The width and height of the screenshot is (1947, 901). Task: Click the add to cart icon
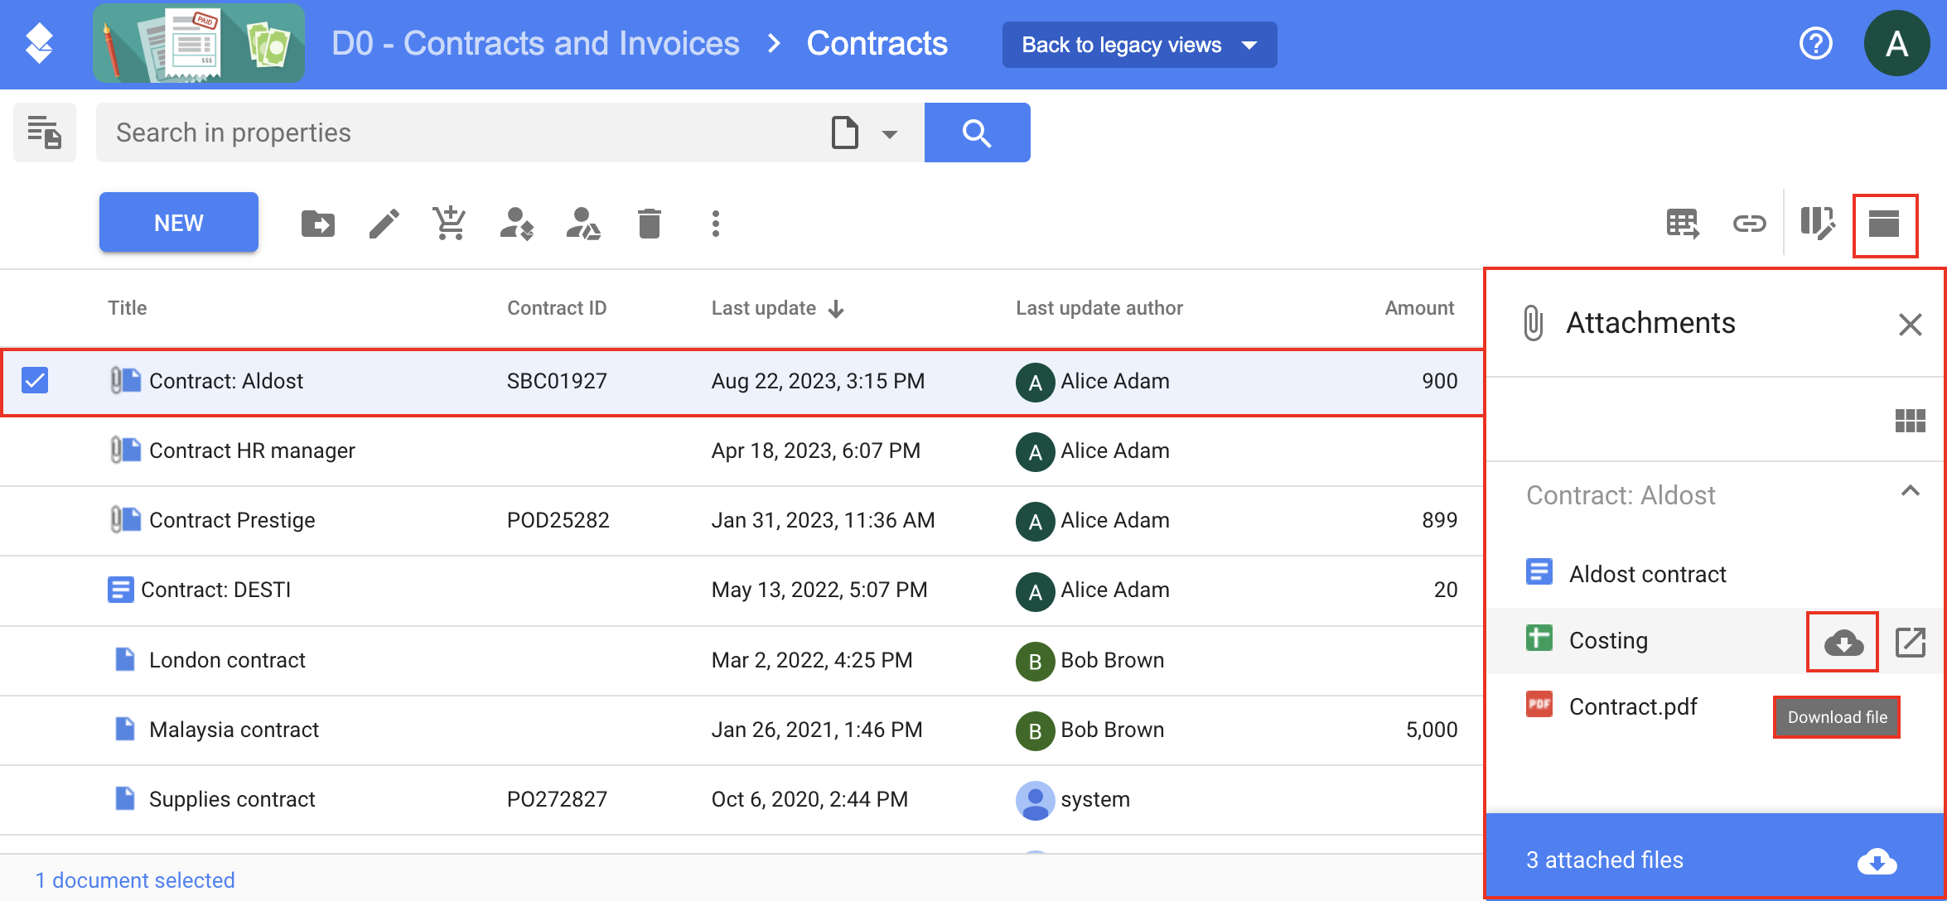pos(450,223)
